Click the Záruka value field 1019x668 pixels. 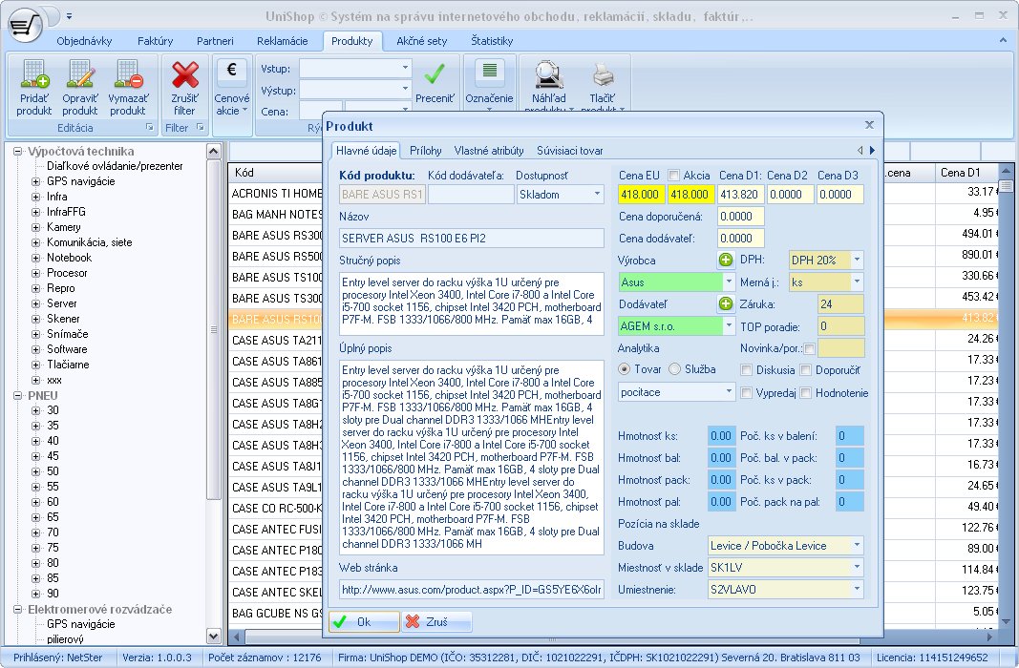(x=840, y=303)
